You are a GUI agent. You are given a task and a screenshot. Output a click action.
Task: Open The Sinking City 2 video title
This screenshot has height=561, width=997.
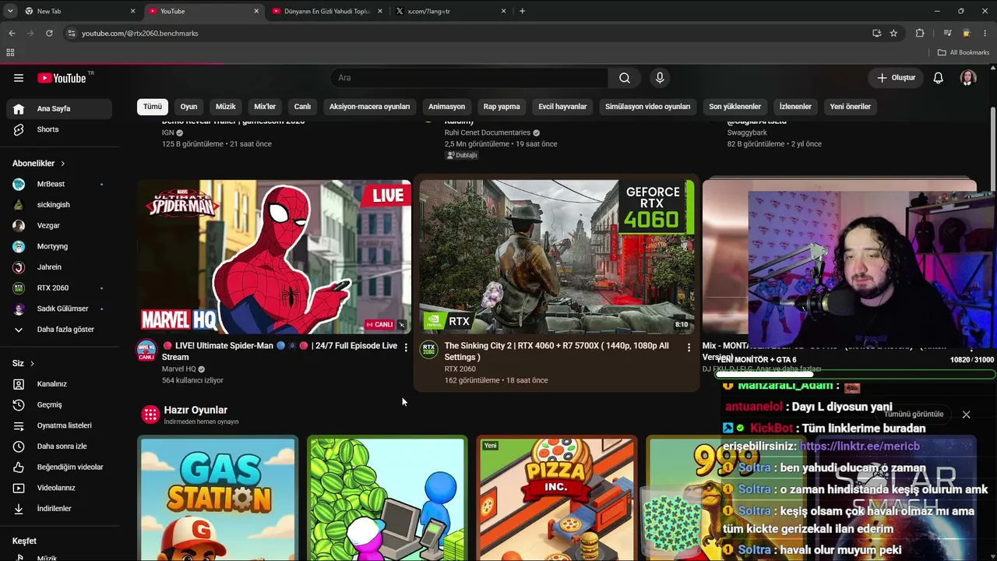click(x=557, y=351)
